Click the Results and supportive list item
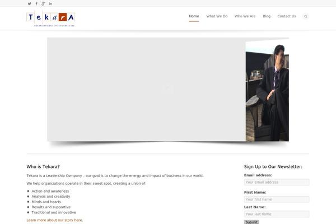This screenshot has height=224, width=336. 51,207
